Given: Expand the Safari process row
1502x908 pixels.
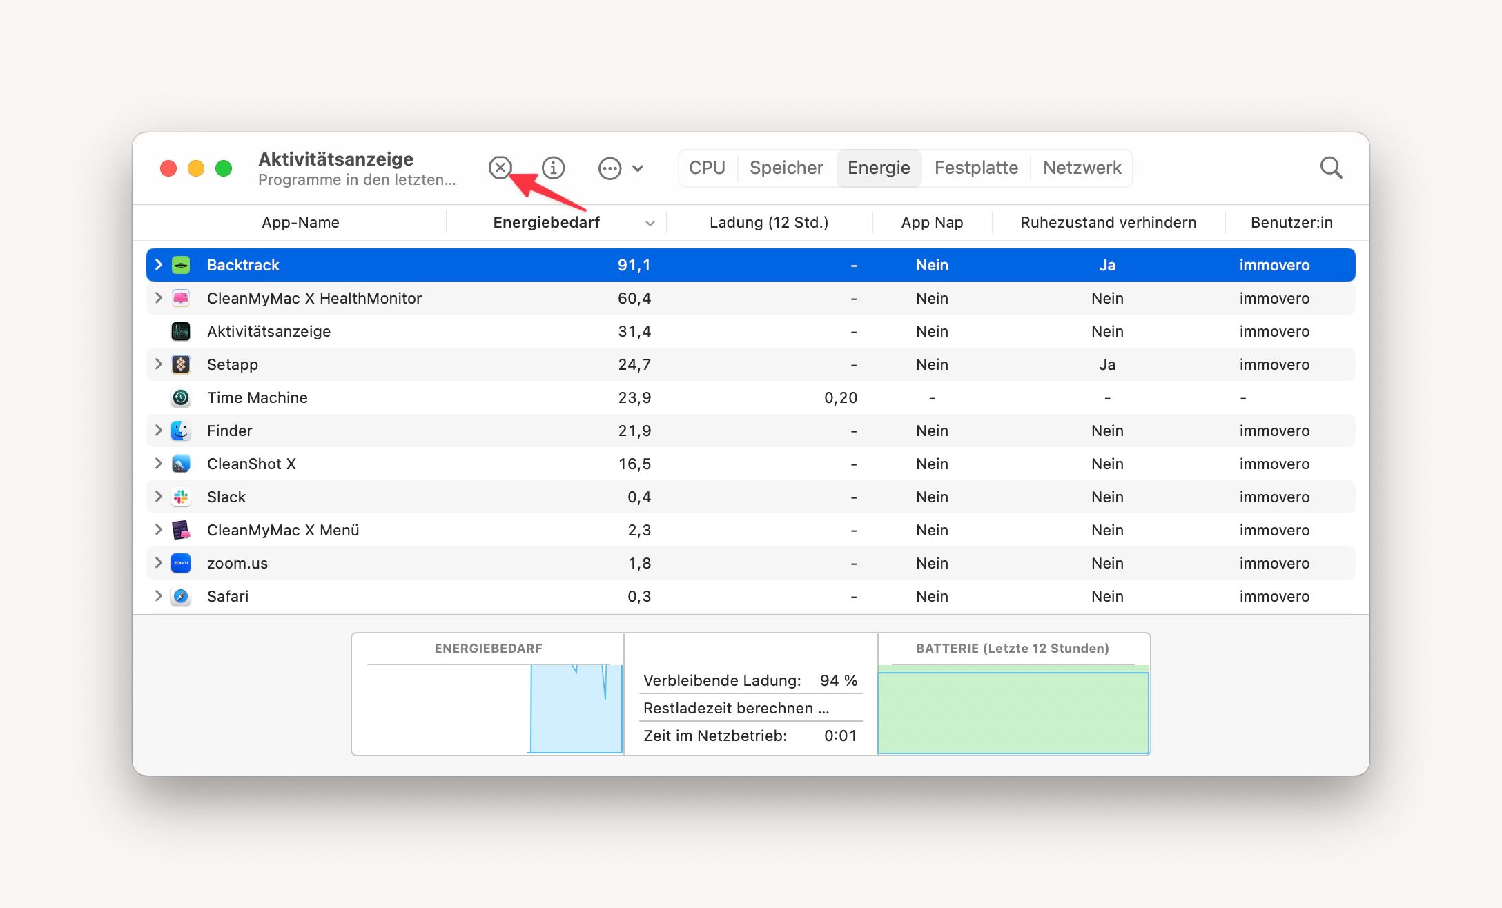Looking at the screenshot, I should click(x=159, y=596).
